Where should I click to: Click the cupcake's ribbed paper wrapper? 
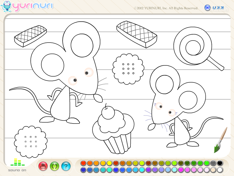tap(117, 144)
